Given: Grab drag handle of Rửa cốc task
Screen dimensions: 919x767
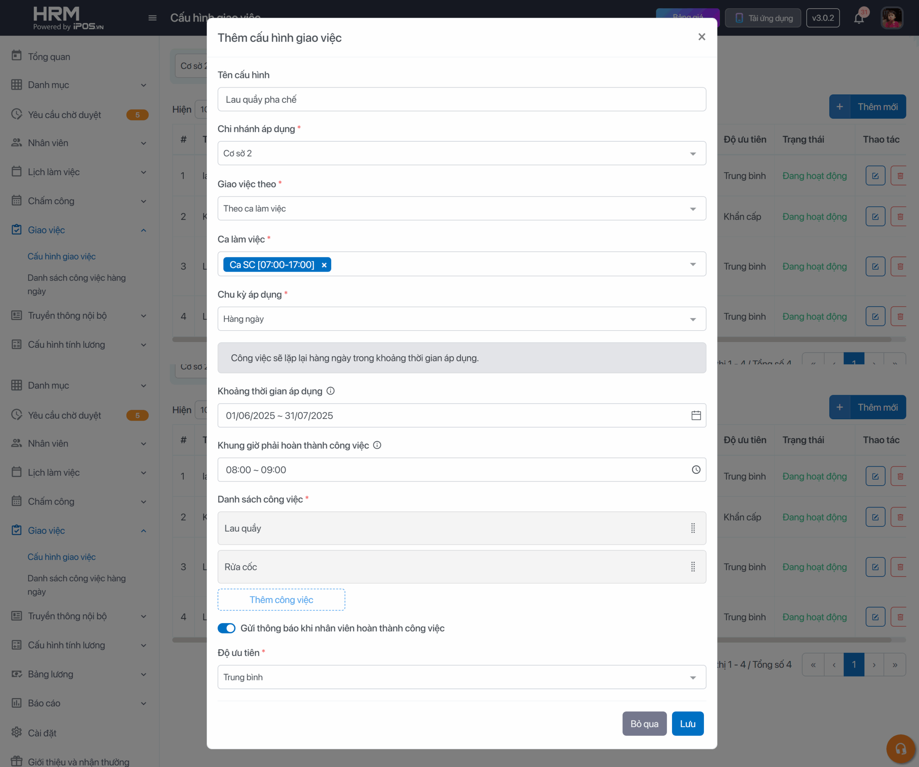Looking at the screenshot, I should tap(693, 567).
